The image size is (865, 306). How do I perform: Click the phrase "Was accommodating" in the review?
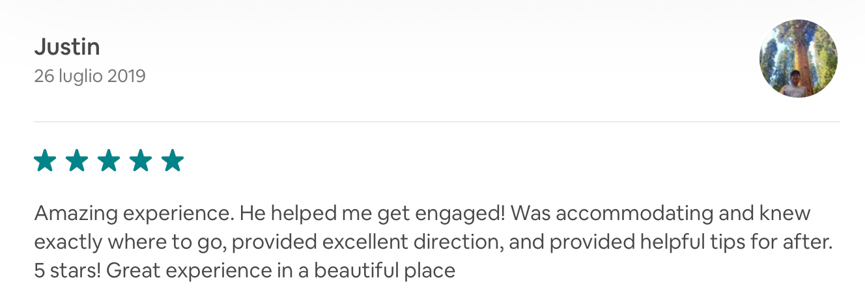click(x=614, y=214)
